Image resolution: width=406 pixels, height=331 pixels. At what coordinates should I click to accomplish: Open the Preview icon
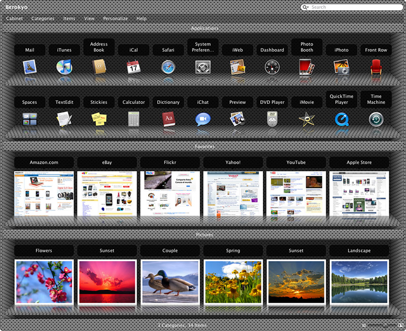pos(238,119)
